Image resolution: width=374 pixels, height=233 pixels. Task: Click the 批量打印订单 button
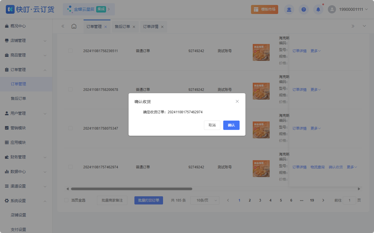149,200
